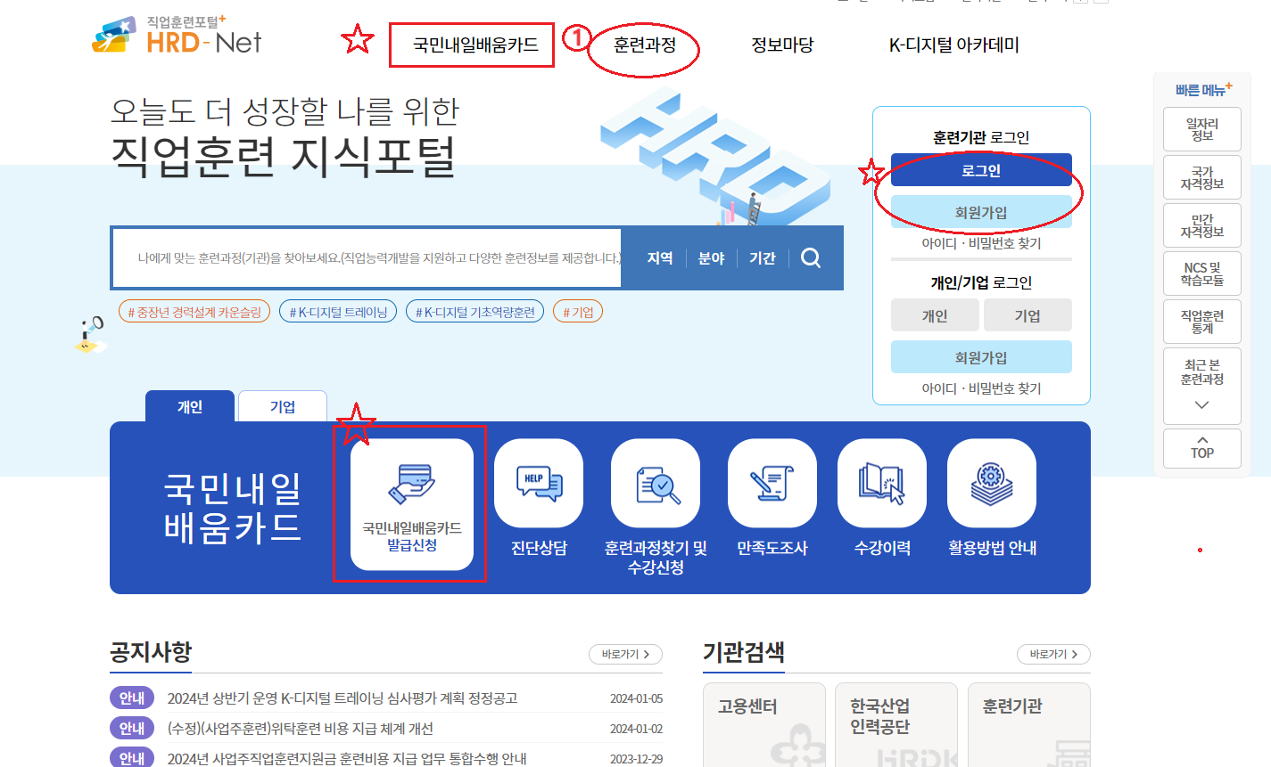
Task: Click 아이디·비밀번호 찾기 under 훈련기관 로그인
Action: [x=981, y=243]
